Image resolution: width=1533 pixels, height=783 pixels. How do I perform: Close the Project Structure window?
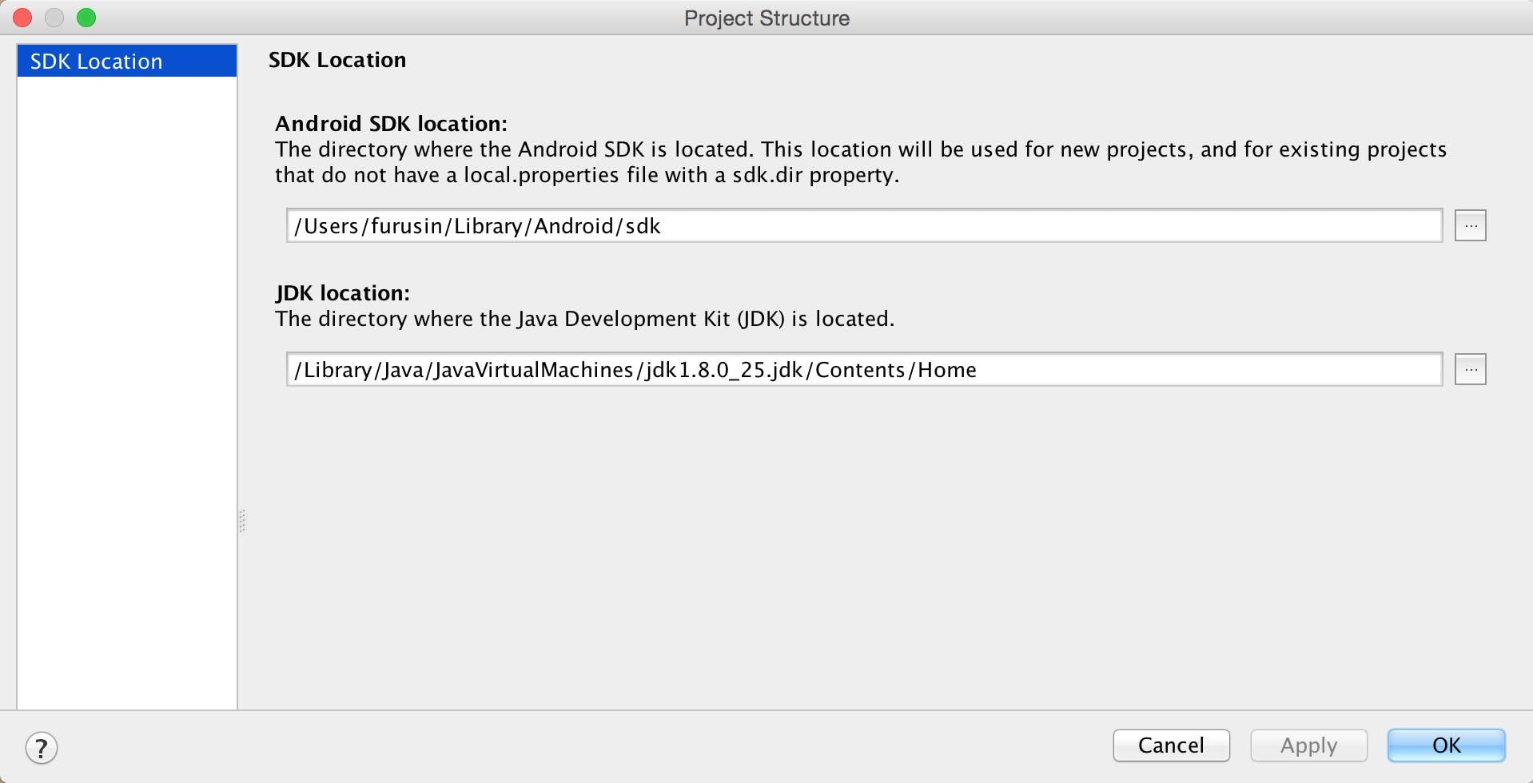coord(22,18)
